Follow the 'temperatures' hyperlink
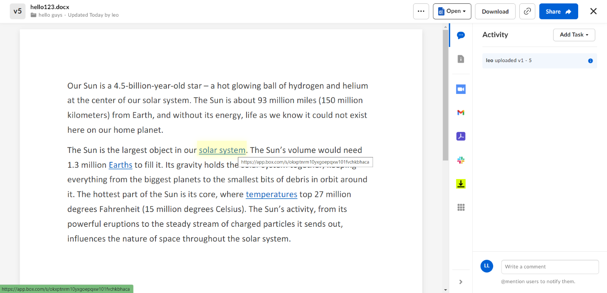 point(271,195)
